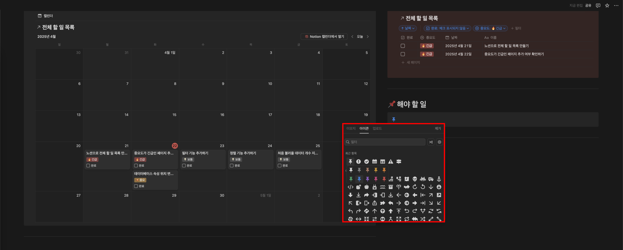The height and width of the screenshot is (250, 623).
Task: Star this page as favorite
Action: (x=607, y=5)
